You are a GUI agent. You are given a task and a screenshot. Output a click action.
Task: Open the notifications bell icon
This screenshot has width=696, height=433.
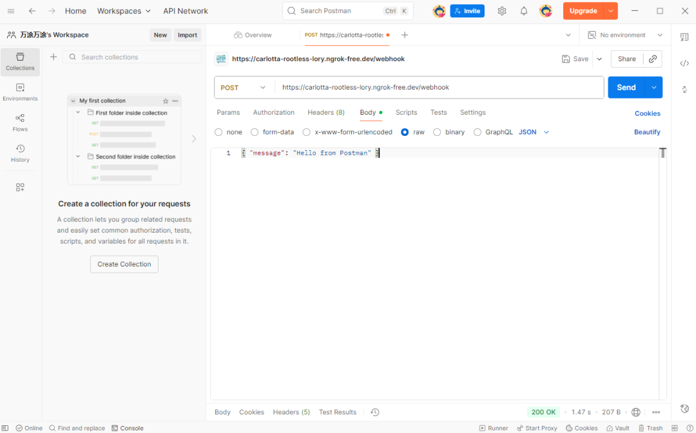(524, 11)
